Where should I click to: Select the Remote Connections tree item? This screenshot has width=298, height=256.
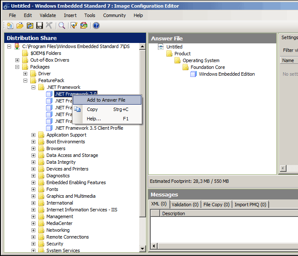coord(68,237)
